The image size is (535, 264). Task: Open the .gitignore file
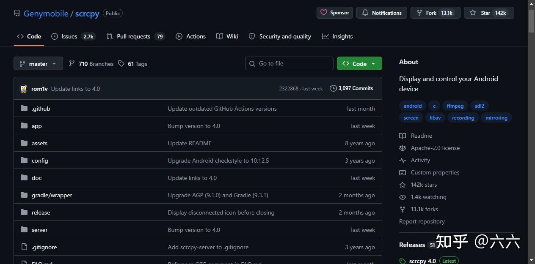tap(44, 247)
